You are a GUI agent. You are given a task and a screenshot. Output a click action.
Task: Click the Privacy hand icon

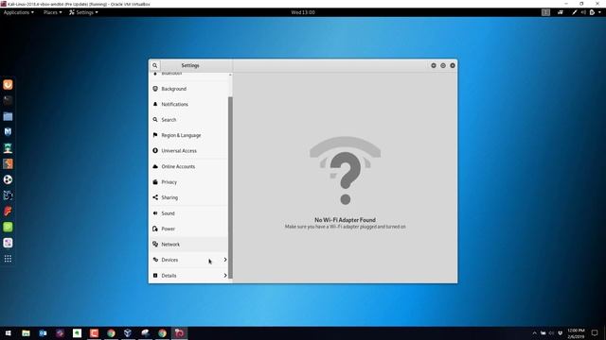point(155,182)
